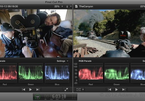Screen dimensions: 145x101
Task: Open the Transform tool options dropdown
Action: 83,90
